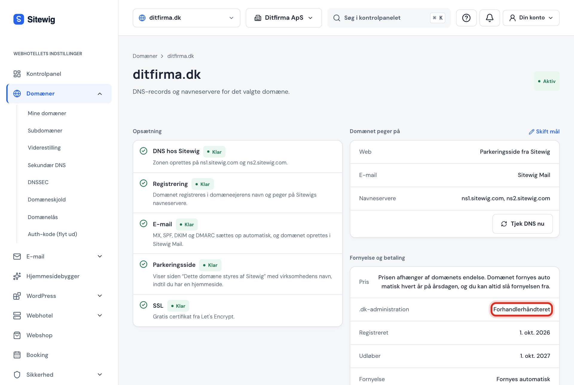Collapse the Domæner section chevron
The height and width of the screenshot is (385, 574).
tap(100, 94)
